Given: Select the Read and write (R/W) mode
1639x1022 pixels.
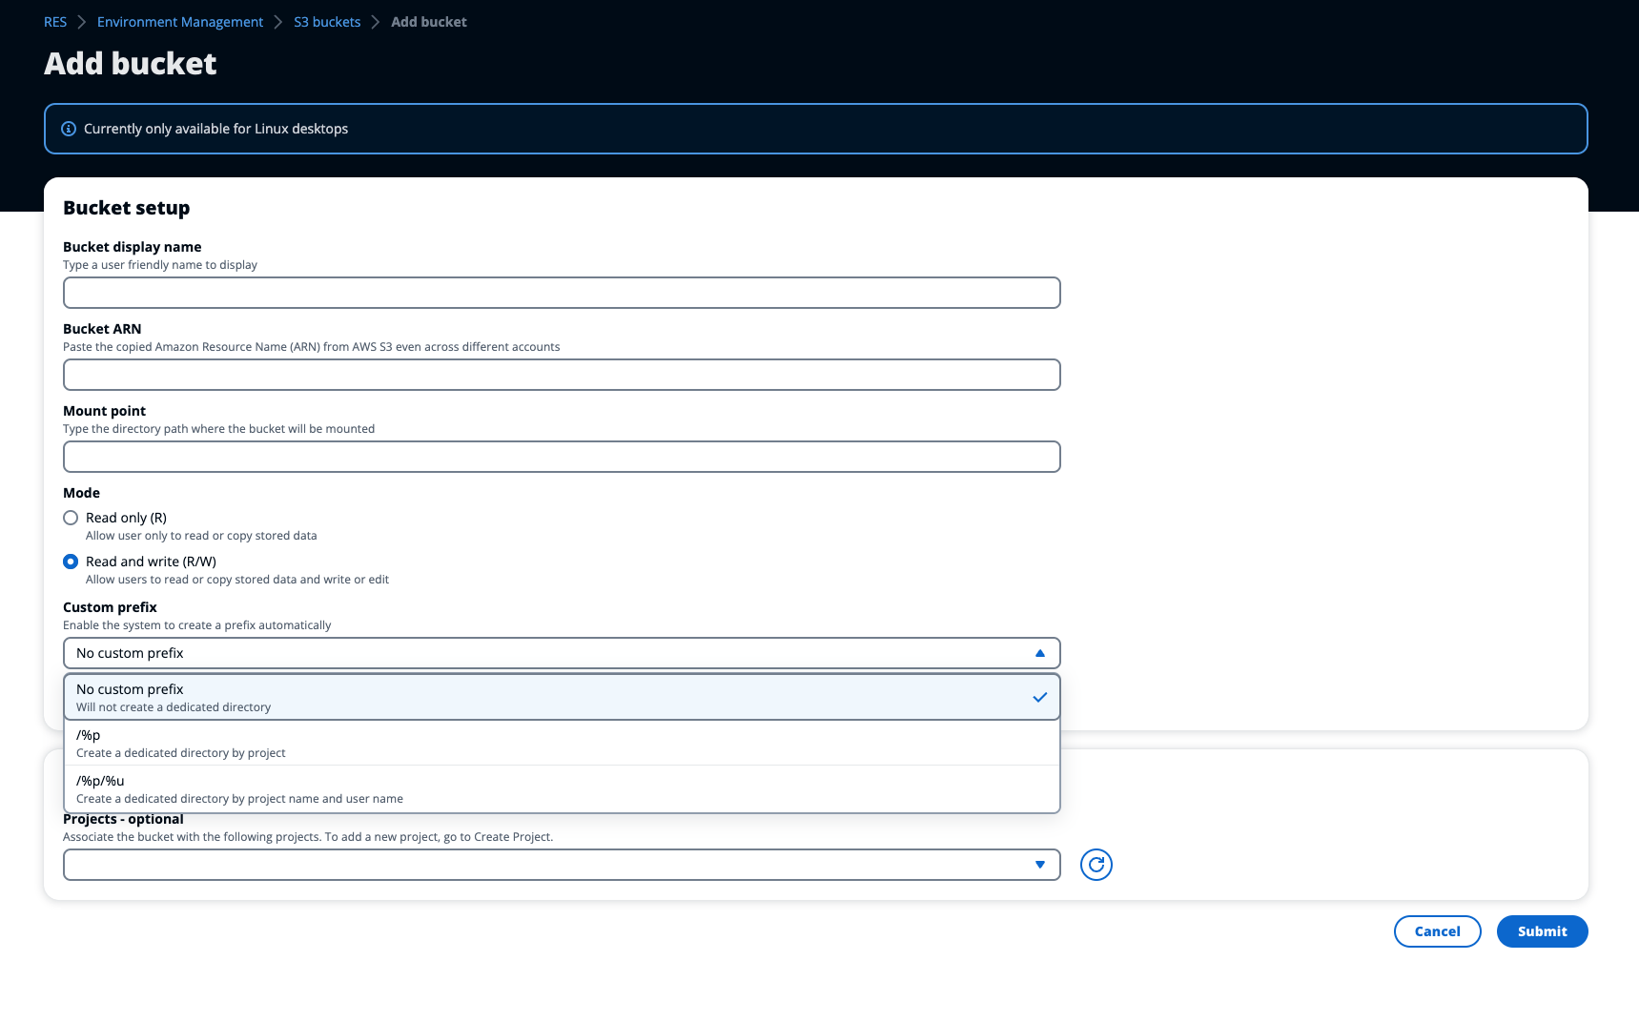Looking at the screenshot, I should pyautogui.click(x=71, y=562).
